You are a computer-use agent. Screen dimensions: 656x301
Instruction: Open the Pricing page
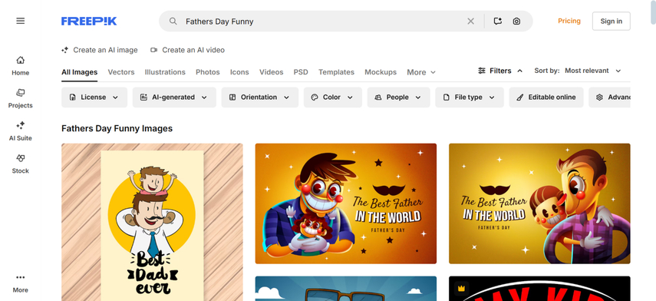coord(569,21)
